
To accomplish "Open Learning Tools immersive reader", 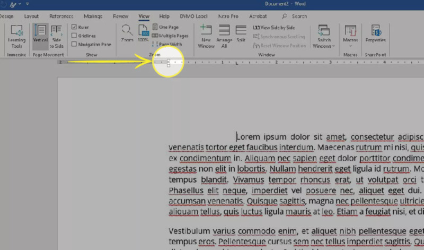I will click(16, 37).
